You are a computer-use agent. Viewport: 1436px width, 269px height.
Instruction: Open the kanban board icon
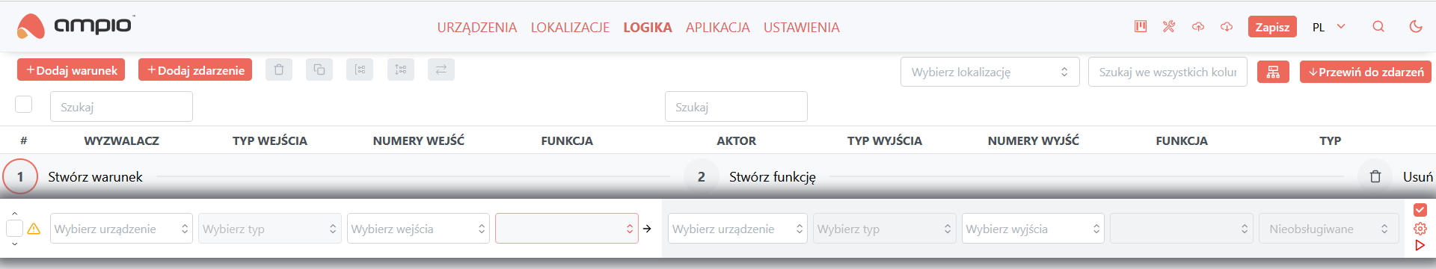tap(1141, 27)
